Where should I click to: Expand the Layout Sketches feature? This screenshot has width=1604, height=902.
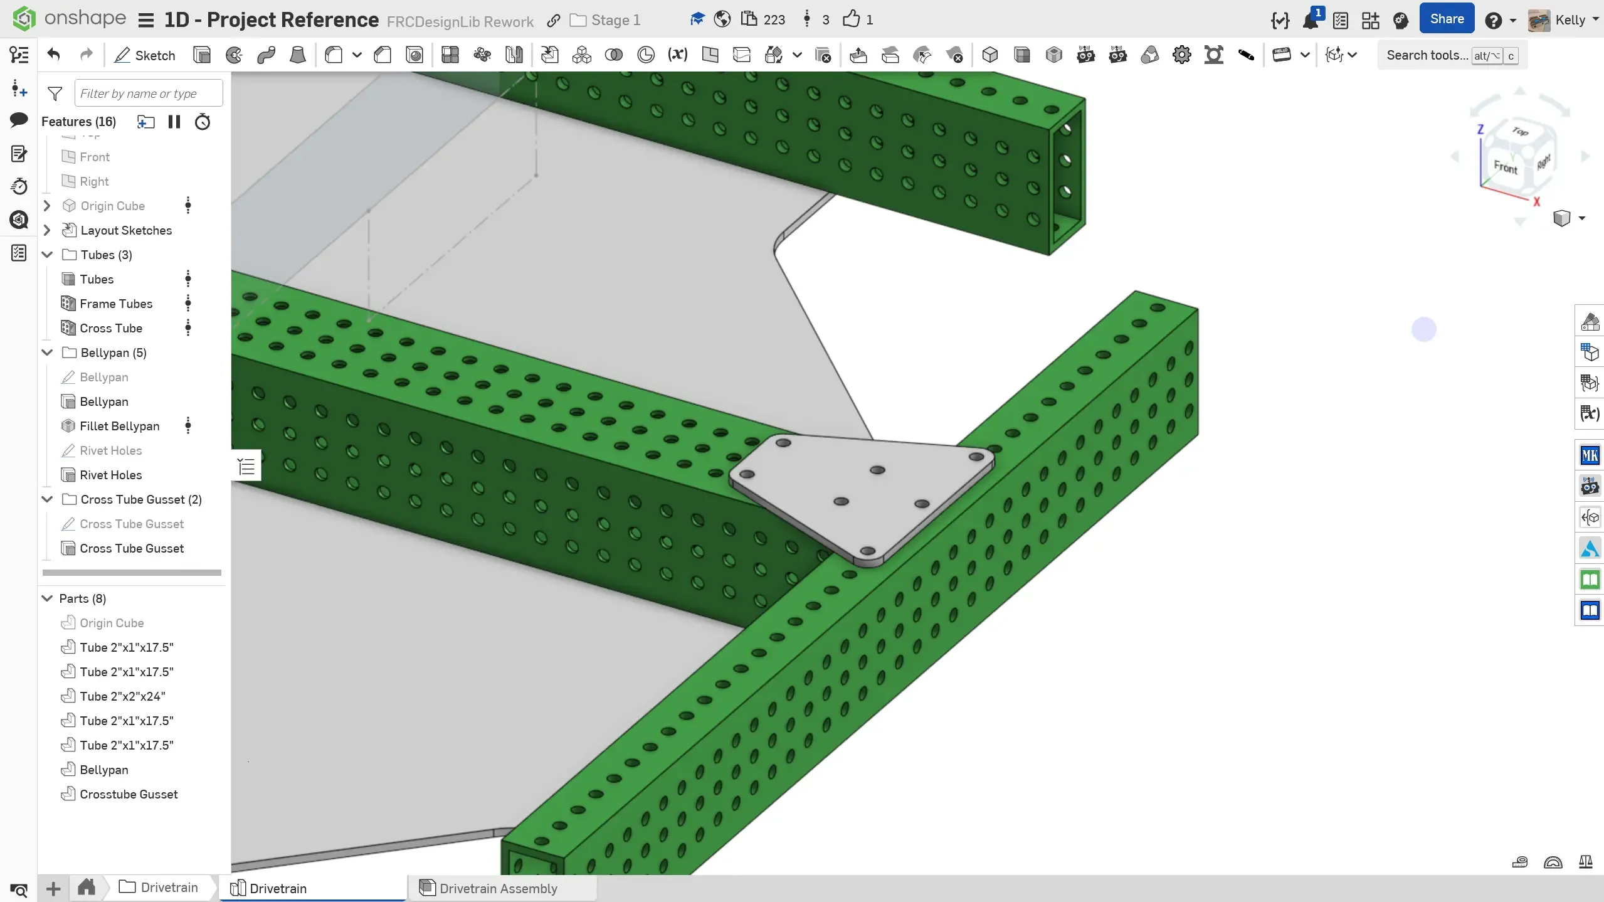pos(47,230)
